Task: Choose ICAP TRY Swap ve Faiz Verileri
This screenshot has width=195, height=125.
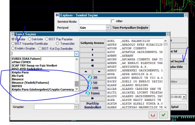Action: (x=34, y=65)
